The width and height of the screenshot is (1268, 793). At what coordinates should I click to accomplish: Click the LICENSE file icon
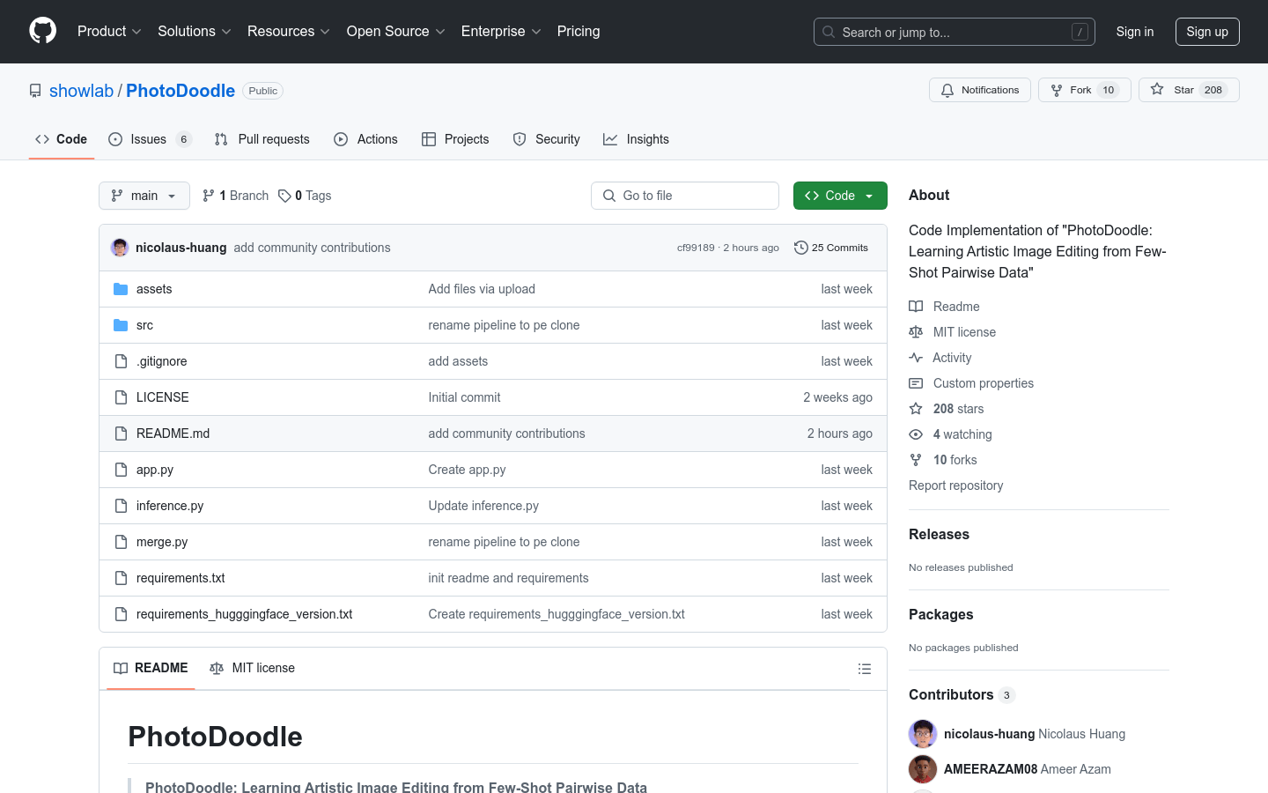coord(121,397)
